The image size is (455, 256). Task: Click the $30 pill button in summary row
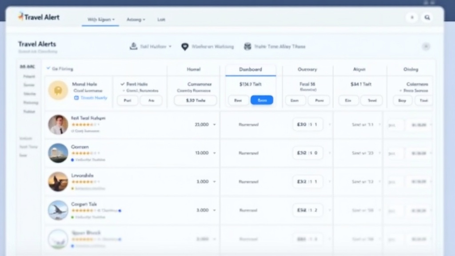click(x=196, y=100)
